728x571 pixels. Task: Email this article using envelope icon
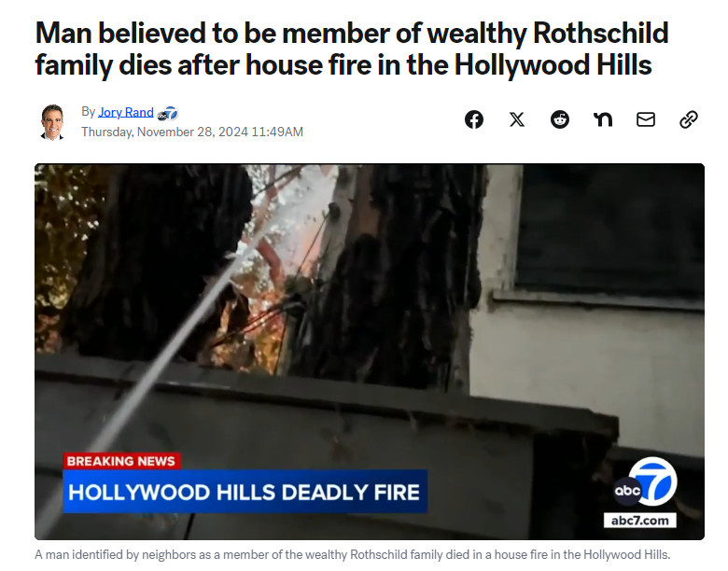click(x=645, y=119)
